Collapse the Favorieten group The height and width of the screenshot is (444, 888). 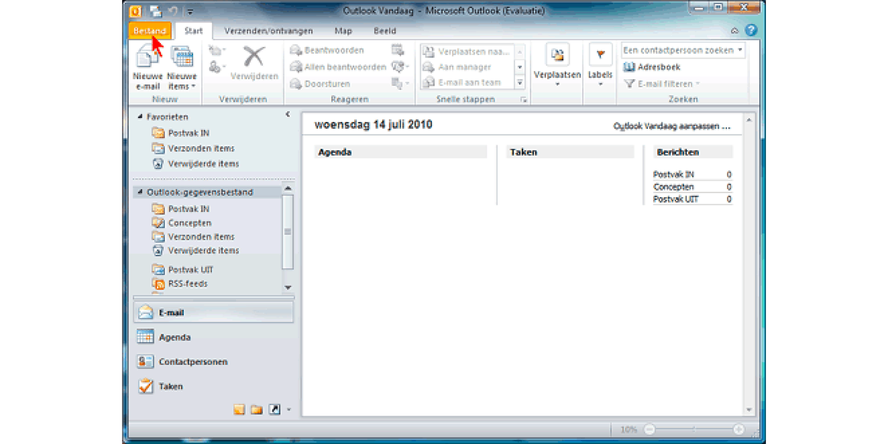140,117
